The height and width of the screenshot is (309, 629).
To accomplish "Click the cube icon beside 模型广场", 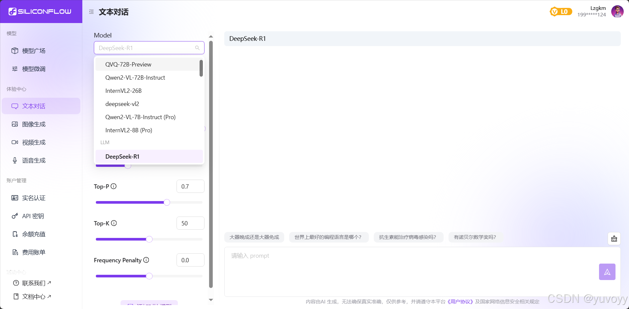I will (x=15, y=51).
